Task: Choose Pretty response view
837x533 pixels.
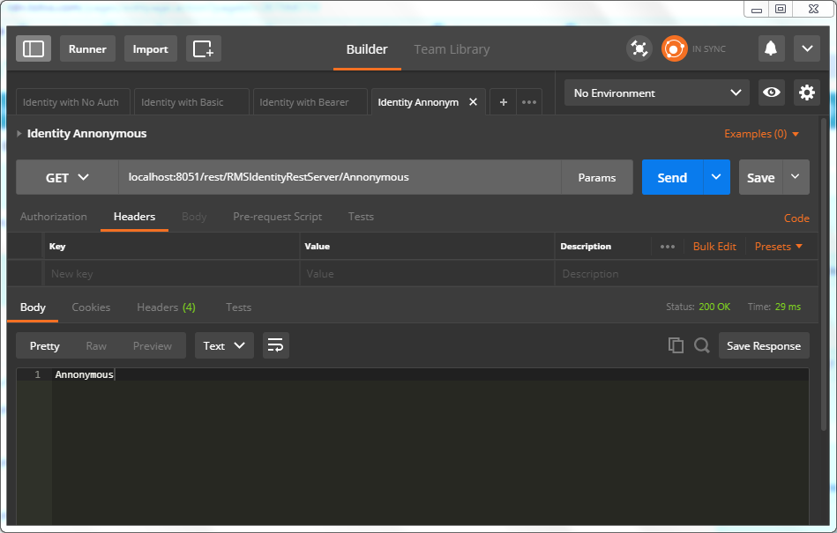Action: pos(45,346)
